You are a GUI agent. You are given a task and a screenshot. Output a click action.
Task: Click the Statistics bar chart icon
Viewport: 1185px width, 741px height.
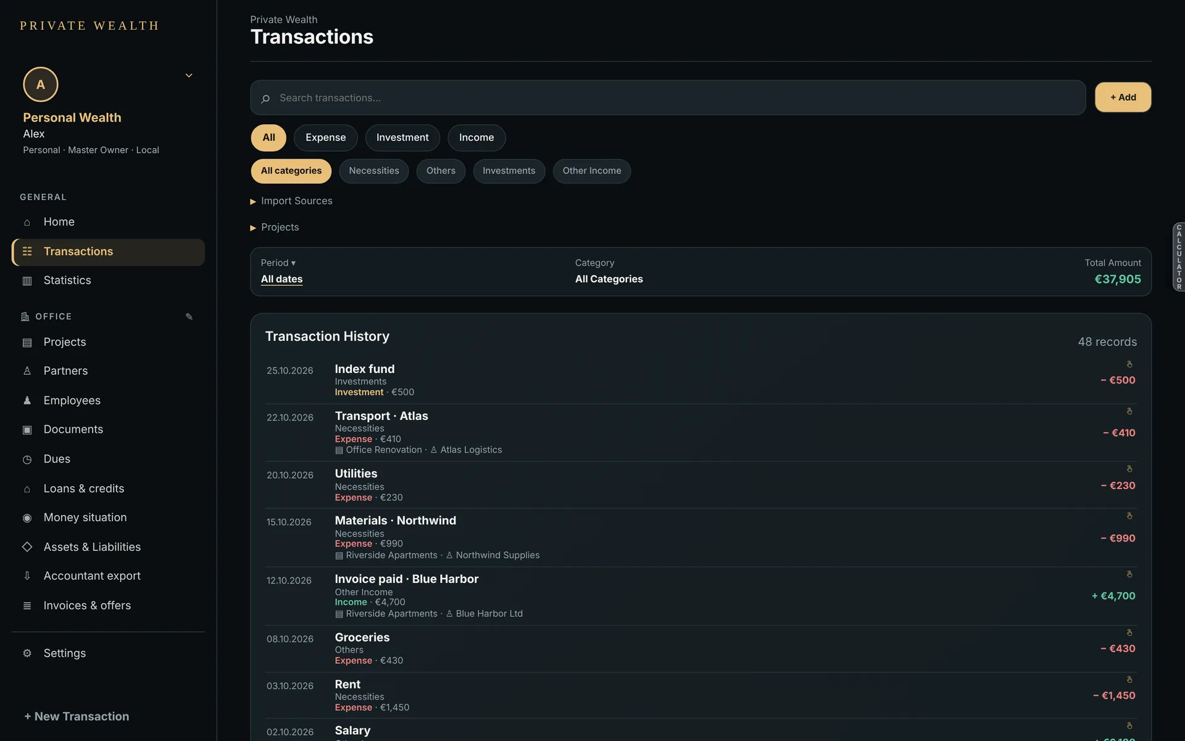tap(27, 281)
